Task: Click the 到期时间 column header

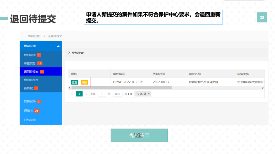Action: (159, 74)
